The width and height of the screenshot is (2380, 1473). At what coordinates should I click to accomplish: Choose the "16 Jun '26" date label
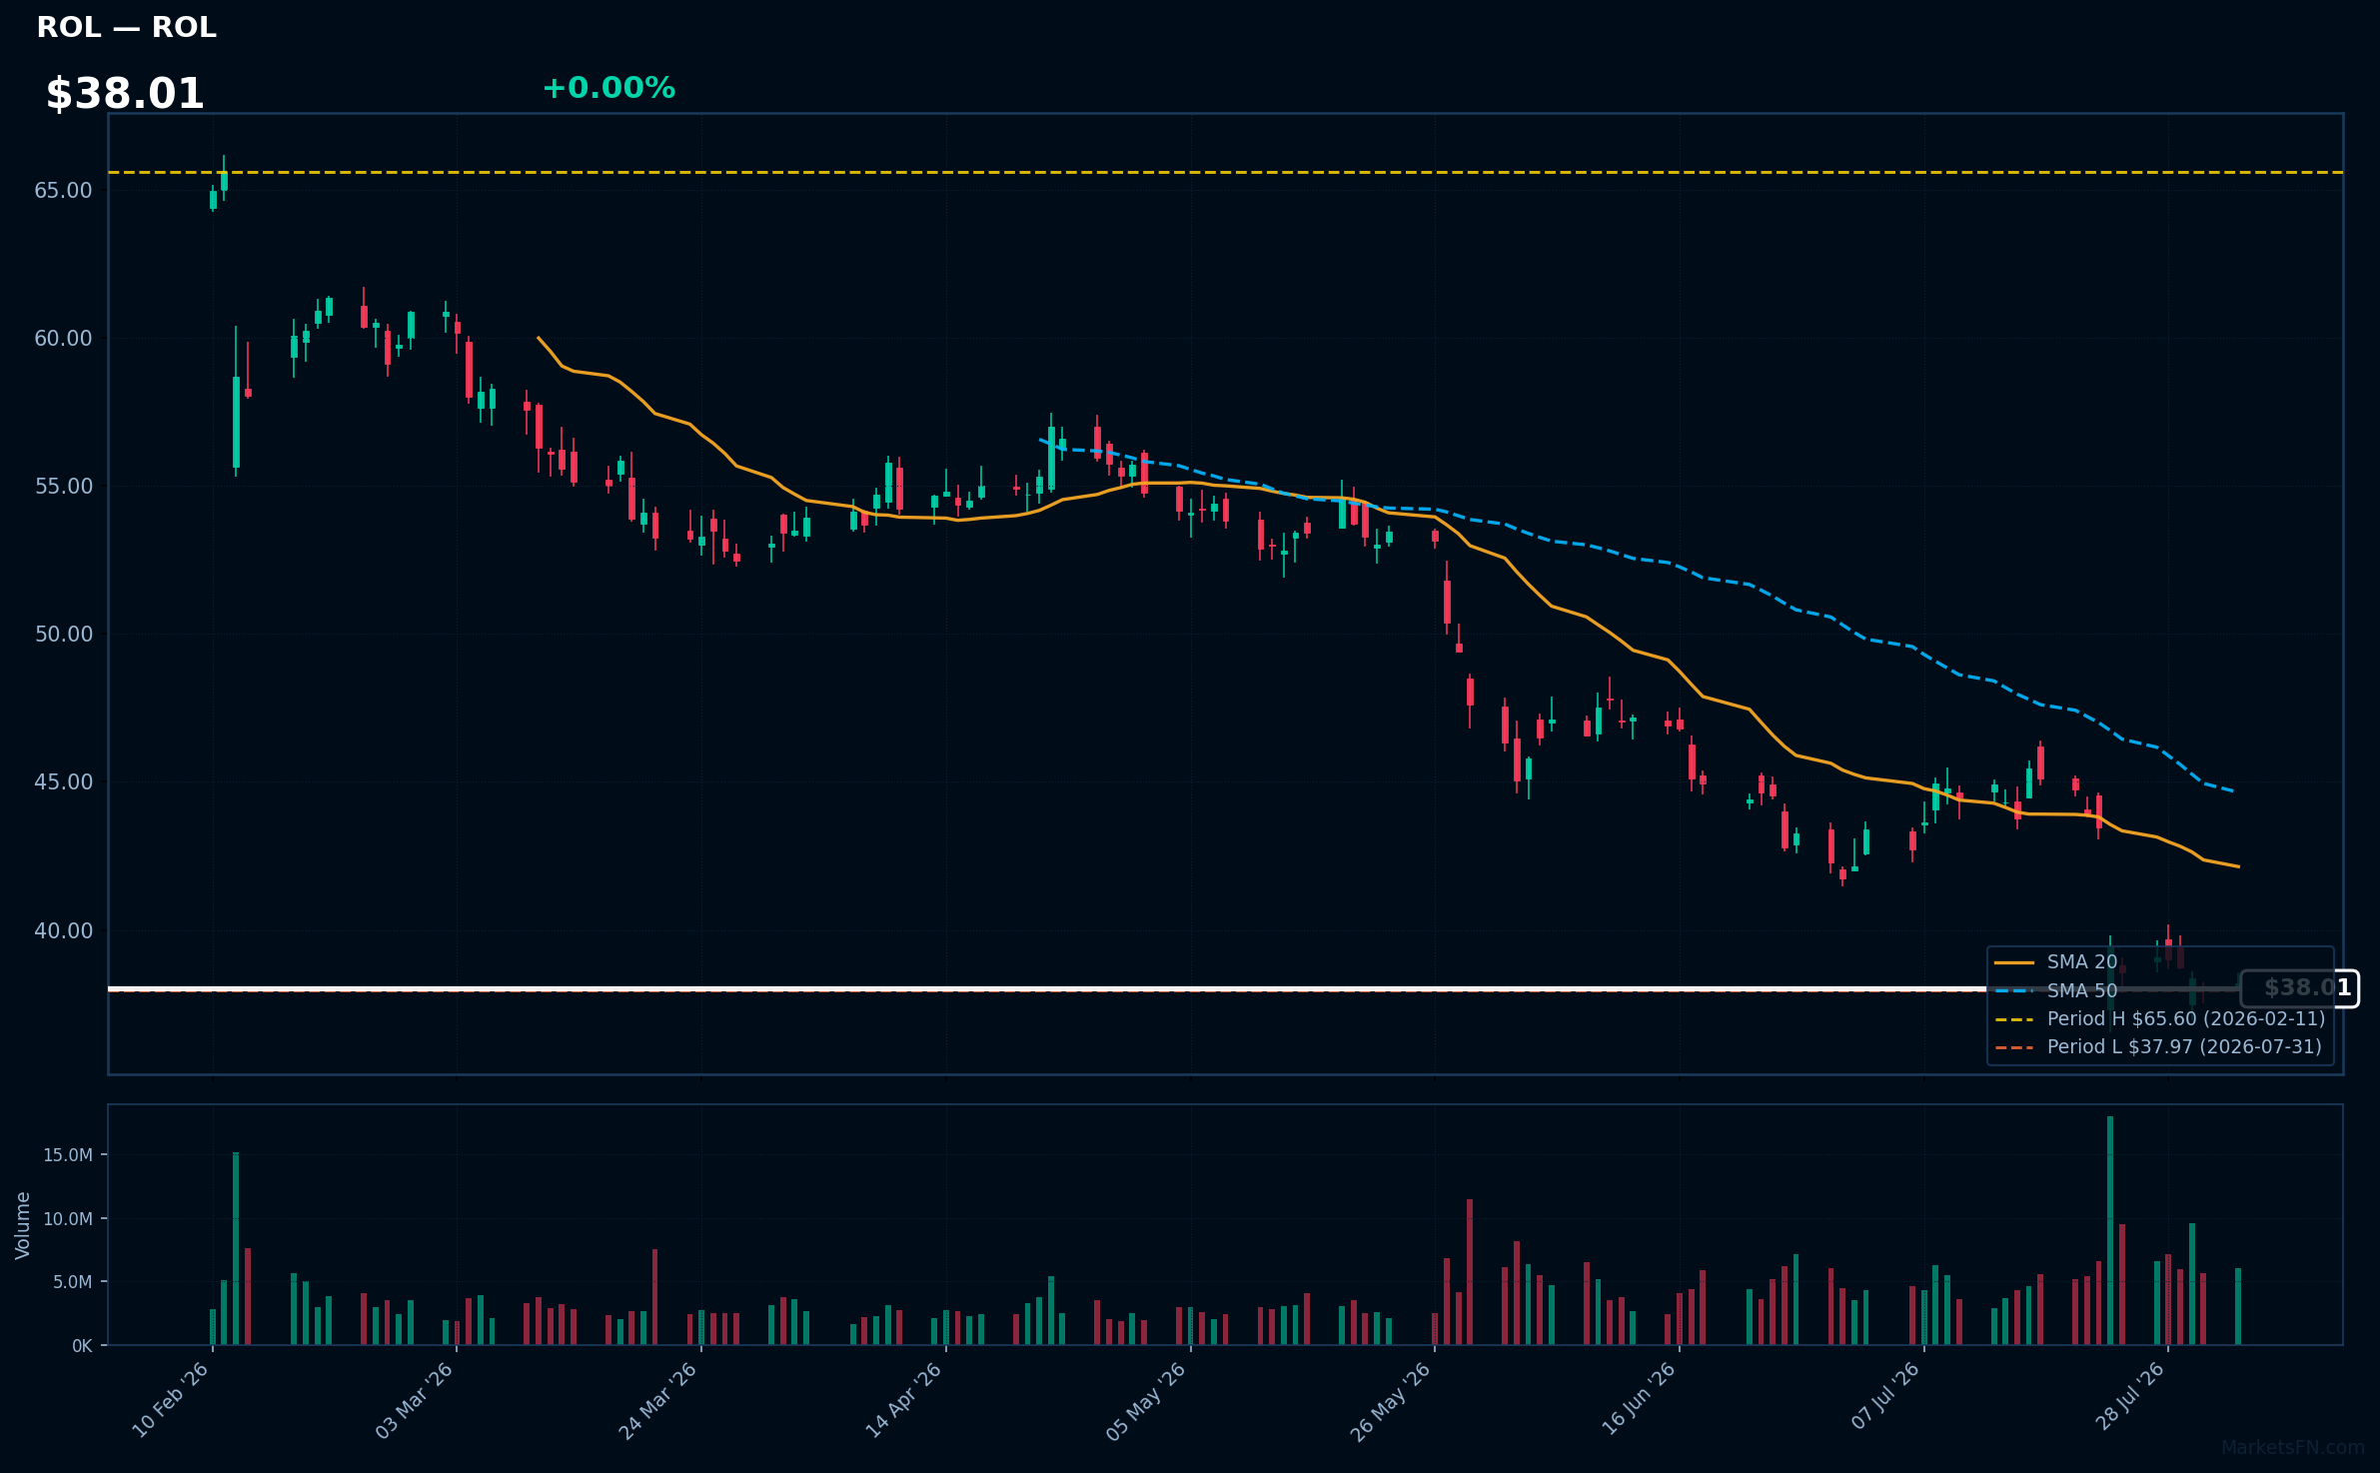coord(1639,1400)
